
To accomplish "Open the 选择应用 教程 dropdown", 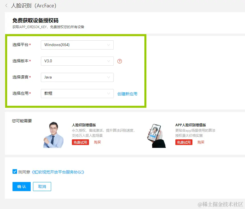I will [x=77, y=94].
